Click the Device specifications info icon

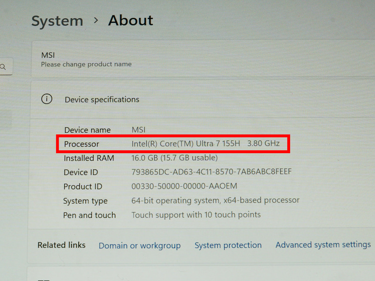pyautogui.click(x=46, y=99)
